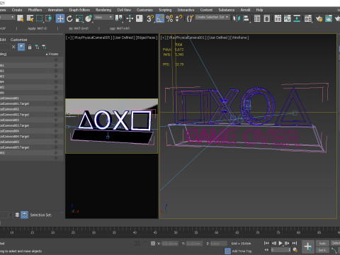The height and width of the screenshot is (255, 340).
Task: Click the Align tool icon
Action: click(x=246, y=18)
